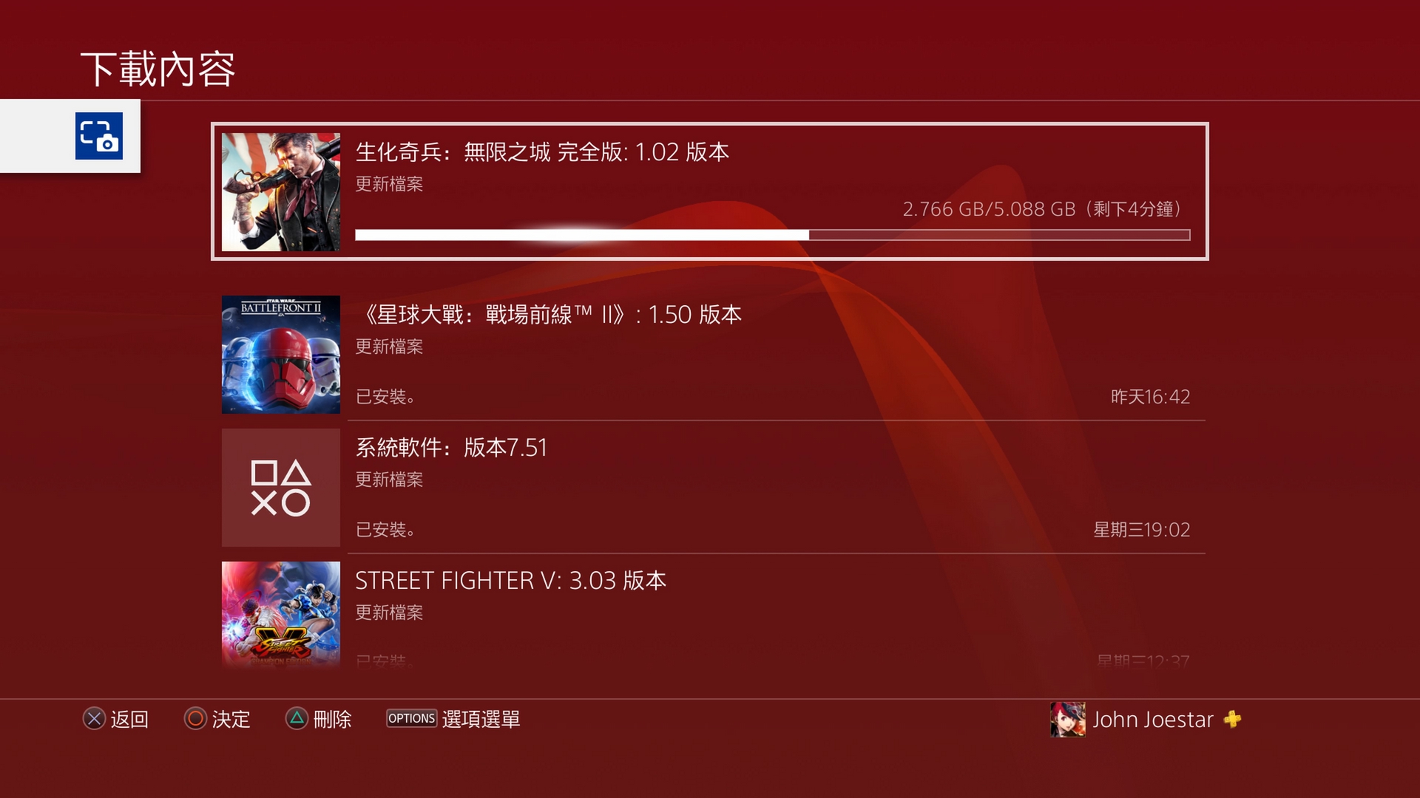
Task: Click the circle button icon for 決定
Action: [x=195, y=719]
